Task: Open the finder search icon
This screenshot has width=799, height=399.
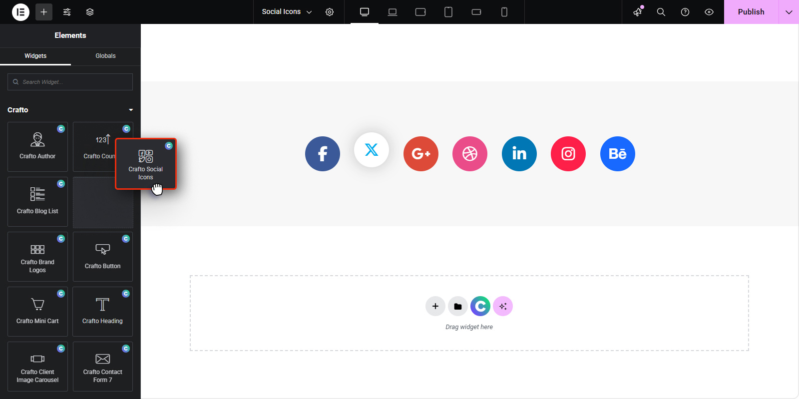Action: pyautogui.click(x=661, y=12)
